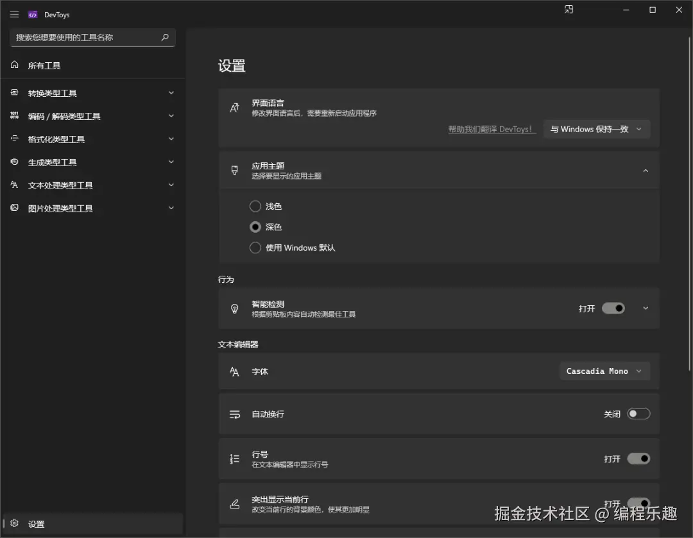The width and height of the screenshot is (693, 538).
Task: Enable 自动换行 with its toggle switch
Action: coord(639,414)
